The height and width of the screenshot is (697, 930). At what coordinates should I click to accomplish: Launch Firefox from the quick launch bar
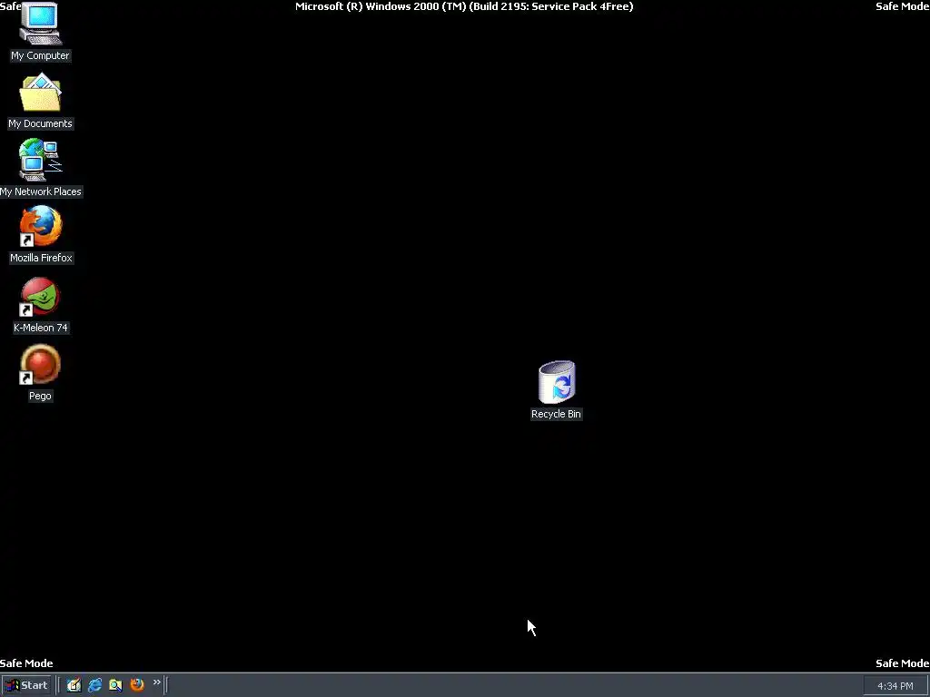click(x=137, y=684)
